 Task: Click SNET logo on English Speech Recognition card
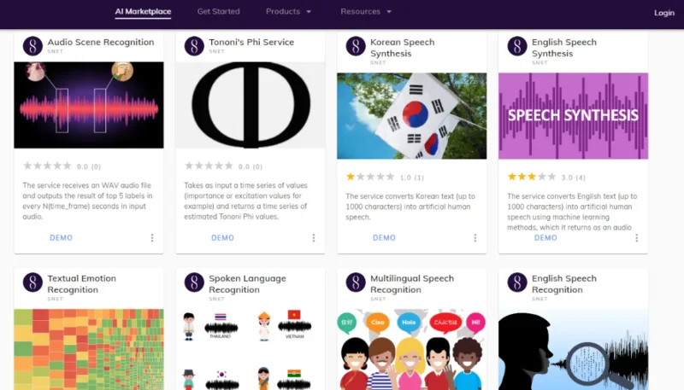tap(517, 282)
